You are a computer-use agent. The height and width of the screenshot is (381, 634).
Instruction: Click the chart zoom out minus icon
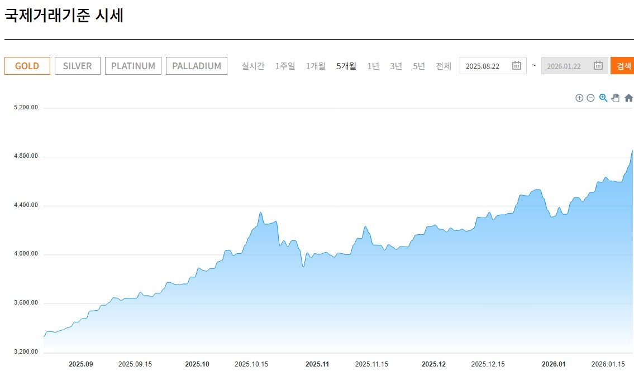[x=590, y=98]
